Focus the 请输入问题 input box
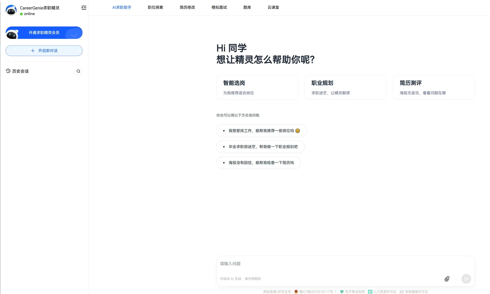 tap(345, 264)
